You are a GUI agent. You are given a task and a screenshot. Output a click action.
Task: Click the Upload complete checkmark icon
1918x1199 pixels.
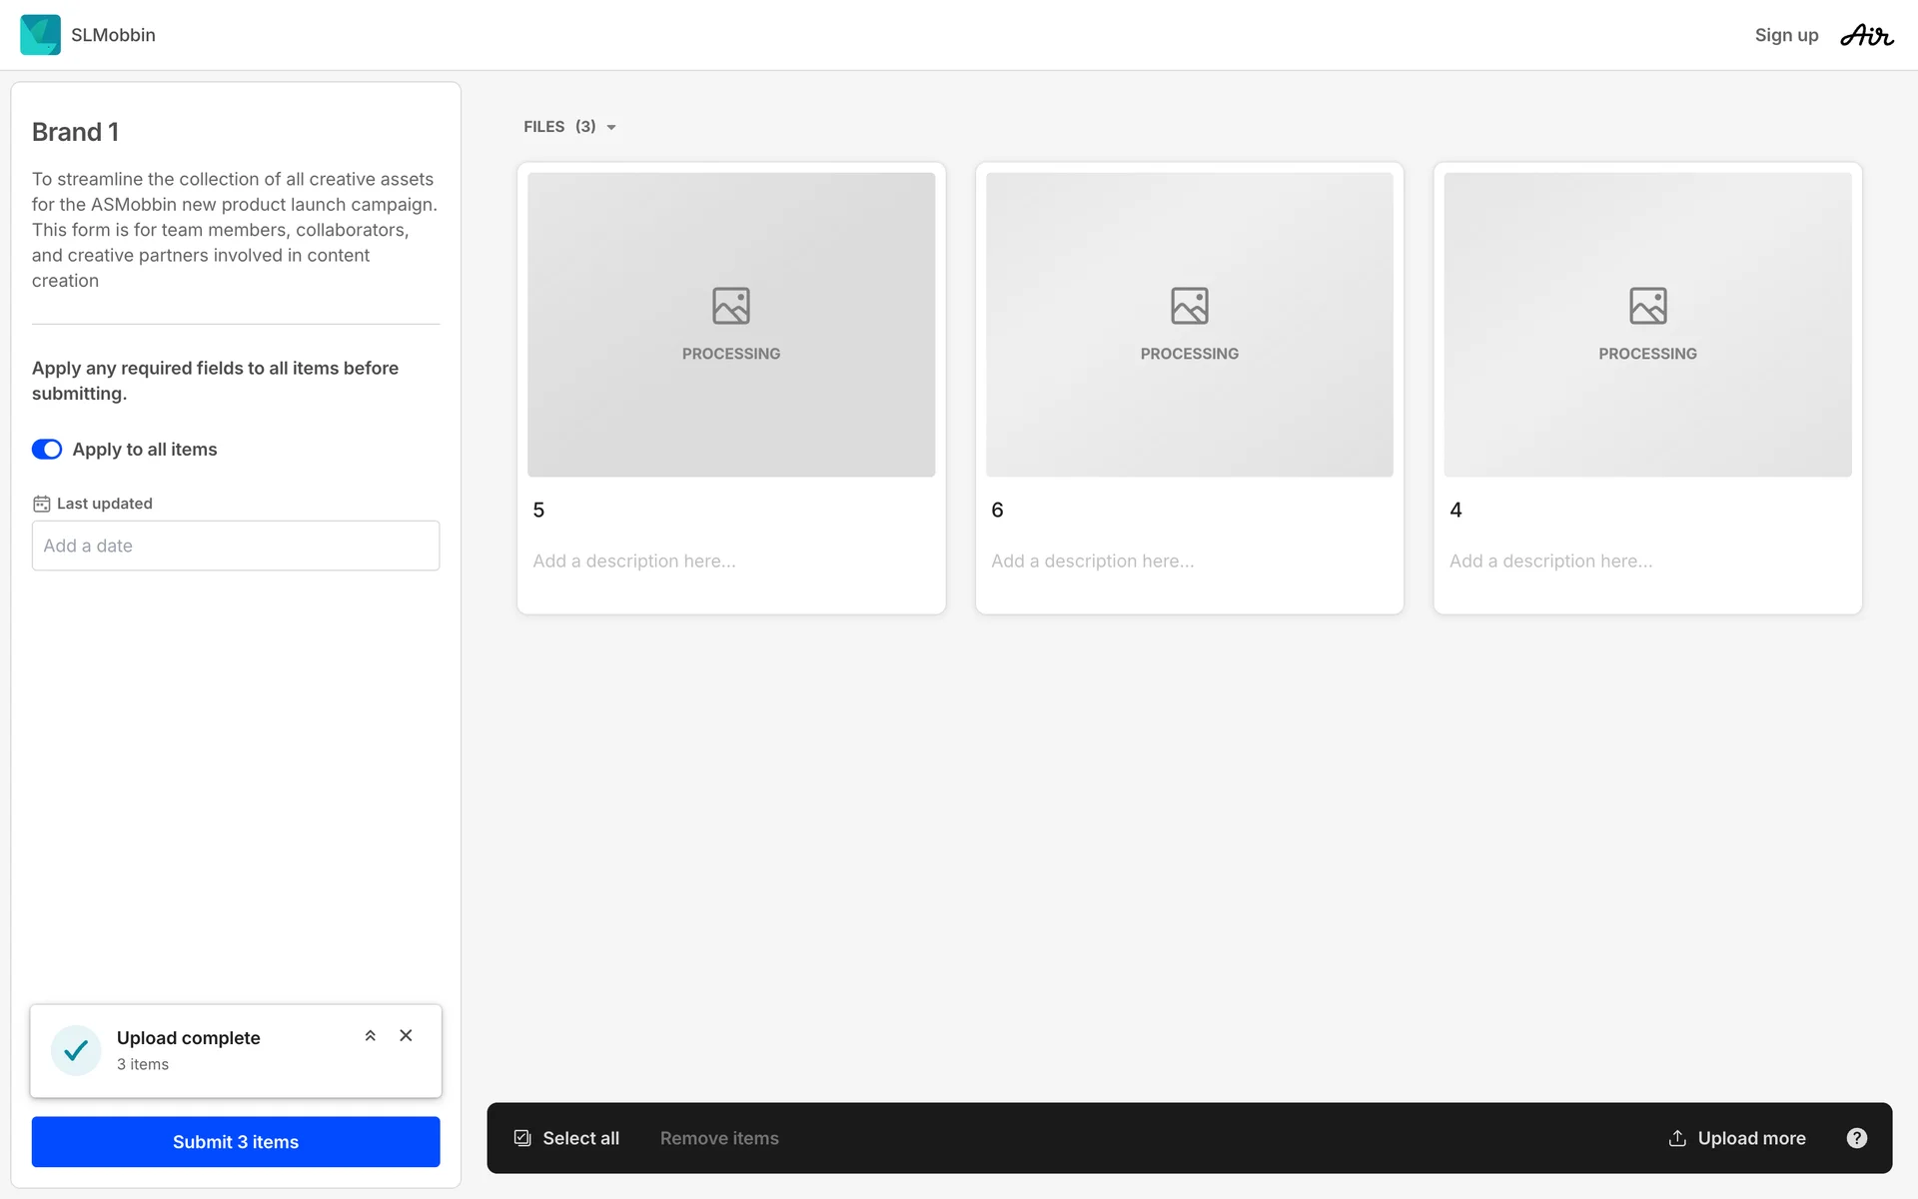click(76, 1050)
